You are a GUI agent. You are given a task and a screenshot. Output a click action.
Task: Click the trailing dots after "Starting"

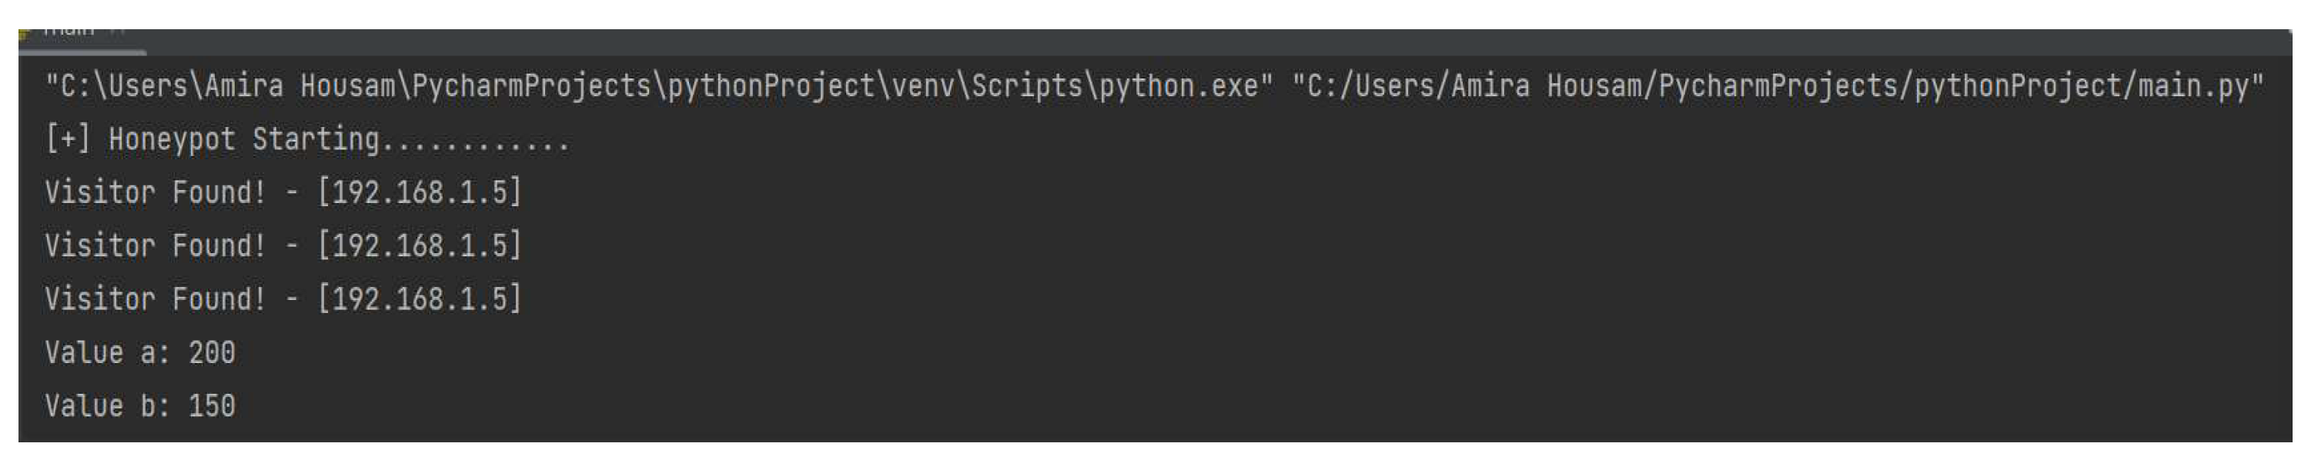coord(477,142)
